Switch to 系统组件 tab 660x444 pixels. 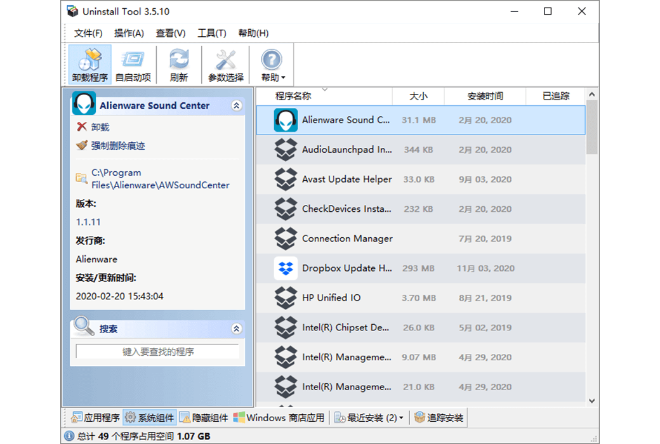click(150, 417)
